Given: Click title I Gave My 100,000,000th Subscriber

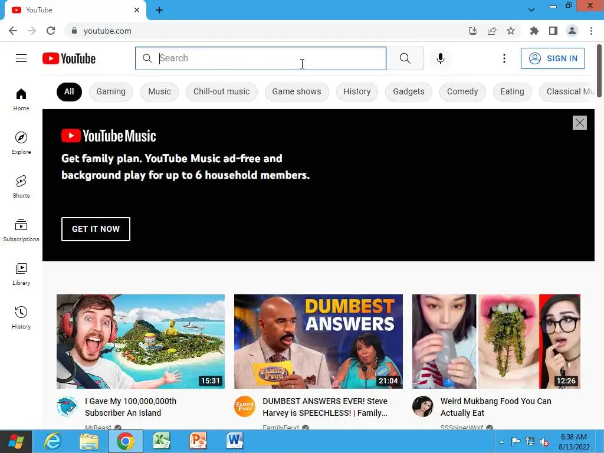Looking at the screenshot, I should point(130,407).
